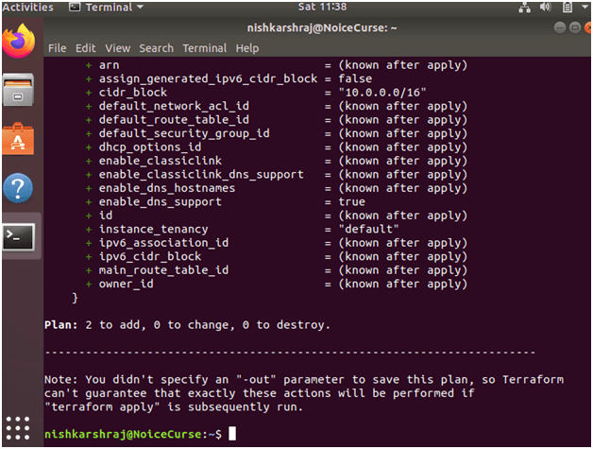This screenshot has height=449, width=593.
Task: Open the Edit menu
Action: coord(86,47)
